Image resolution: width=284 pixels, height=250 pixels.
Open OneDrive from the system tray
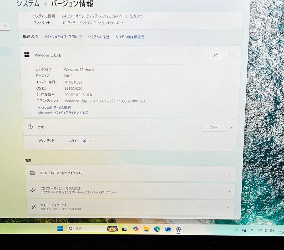pyautogui.click(x=244, y=230)
